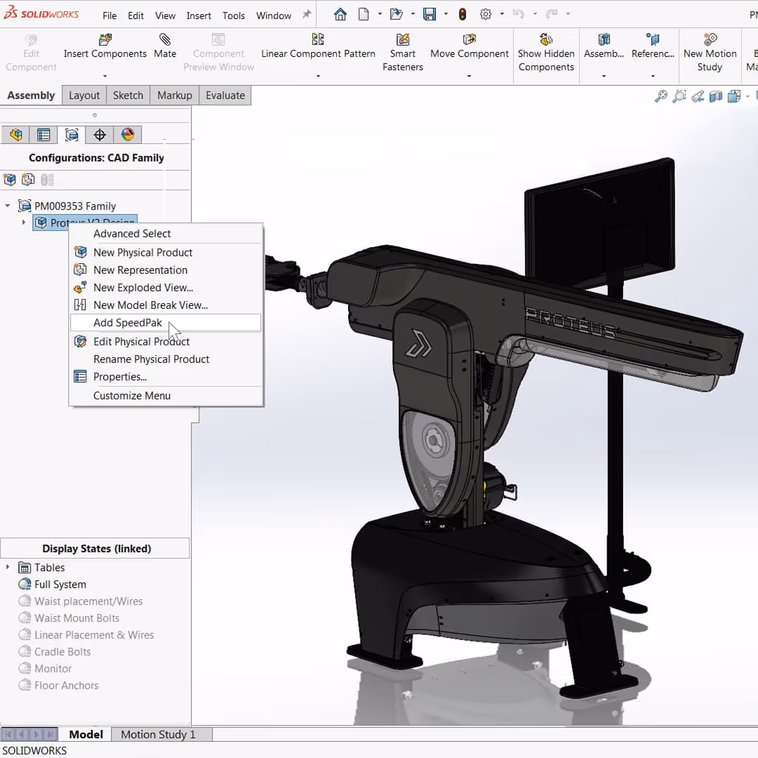Open Assembly Features tool

pyautogui.click(x=604, y=46)
